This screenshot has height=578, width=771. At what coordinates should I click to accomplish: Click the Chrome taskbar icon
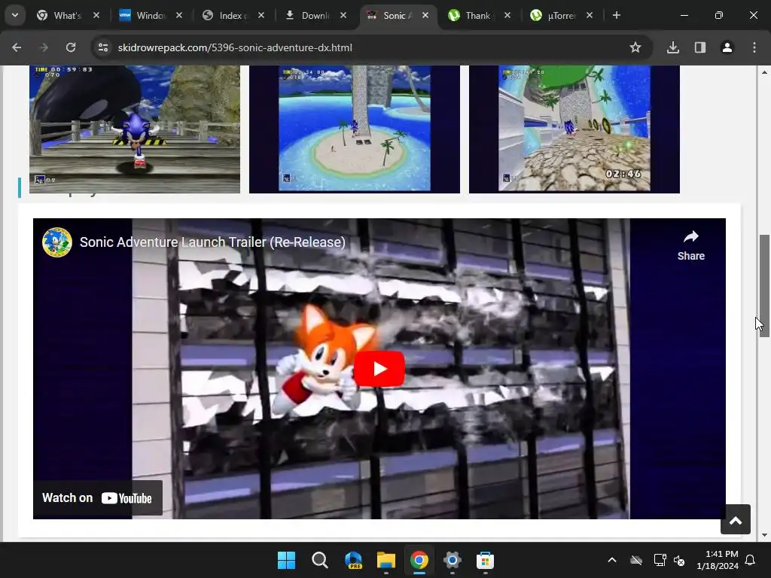pos(419,560)
